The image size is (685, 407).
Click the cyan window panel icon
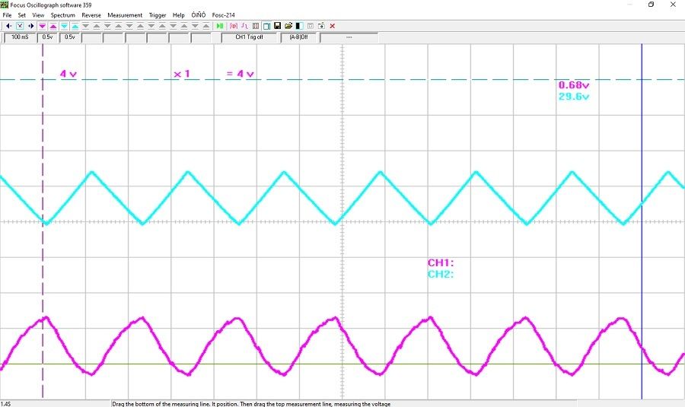coord(266,26)
